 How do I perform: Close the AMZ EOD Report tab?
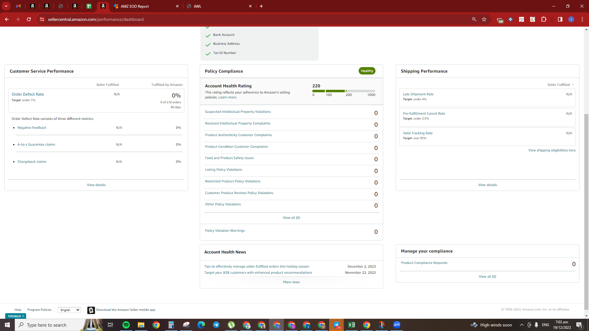pyautogui.click(x=177, y=6)
